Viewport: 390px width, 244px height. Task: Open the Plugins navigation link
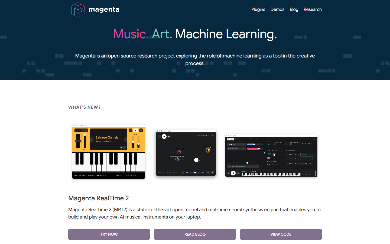pos(258,9)
